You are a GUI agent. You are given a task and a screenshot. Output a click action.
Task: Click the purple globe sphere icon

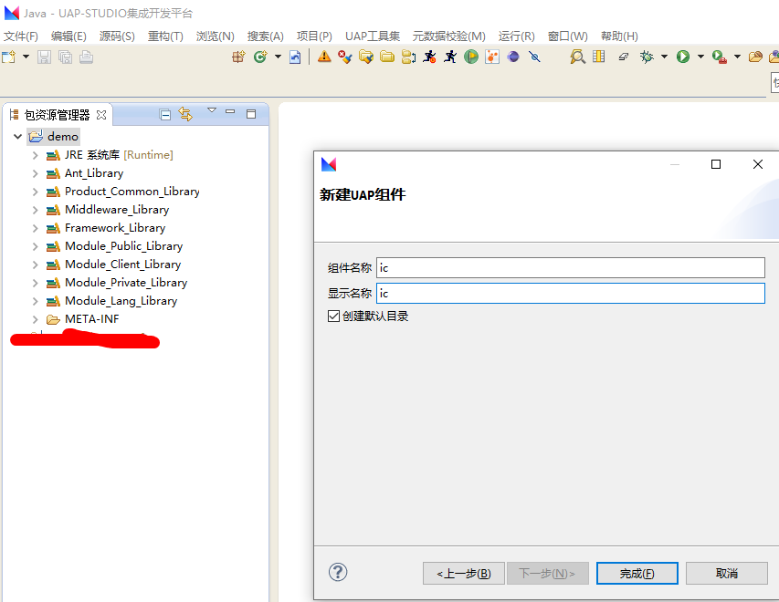point(513,57)
